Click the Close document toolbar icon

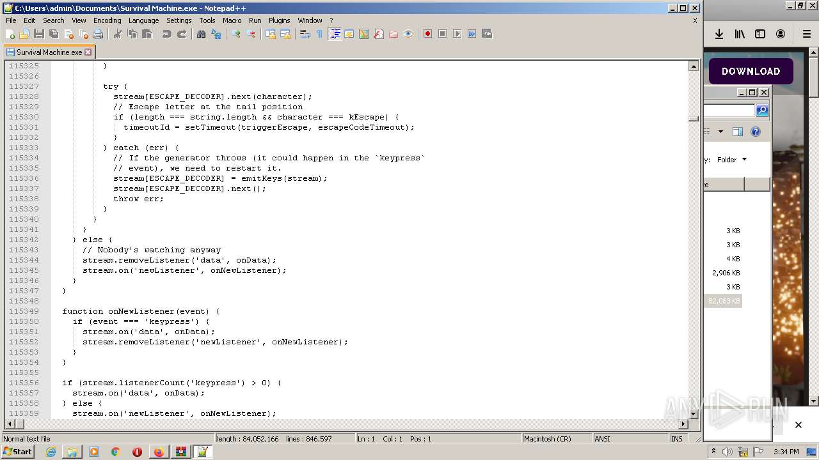coord(68,34)
